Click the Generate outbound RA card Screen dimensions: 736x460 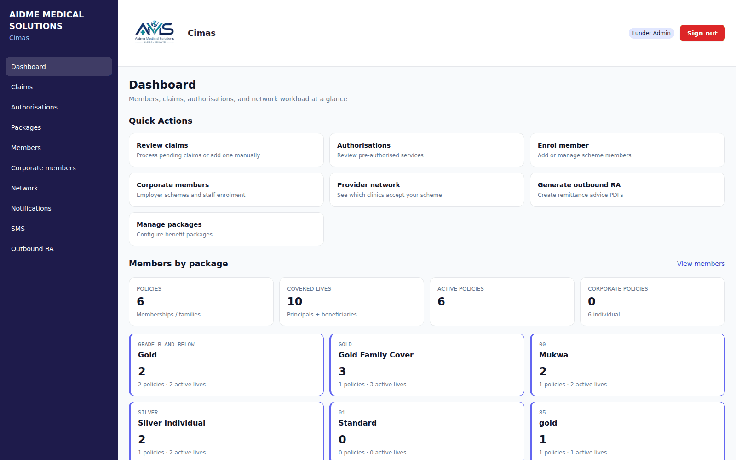click(627, 190)
